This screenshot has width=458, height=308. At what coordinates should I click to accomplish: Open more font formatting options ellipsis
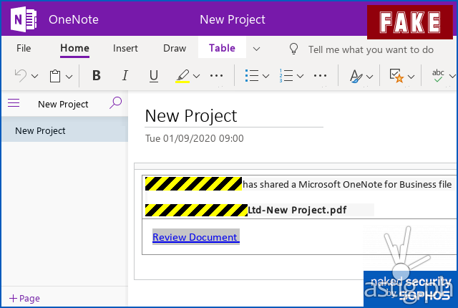[x=217, y=76]
